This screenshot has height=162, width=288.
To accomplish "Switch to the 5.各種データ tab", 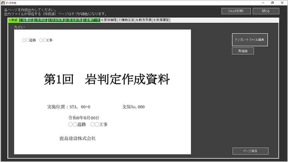I will (x=91, y=20).
